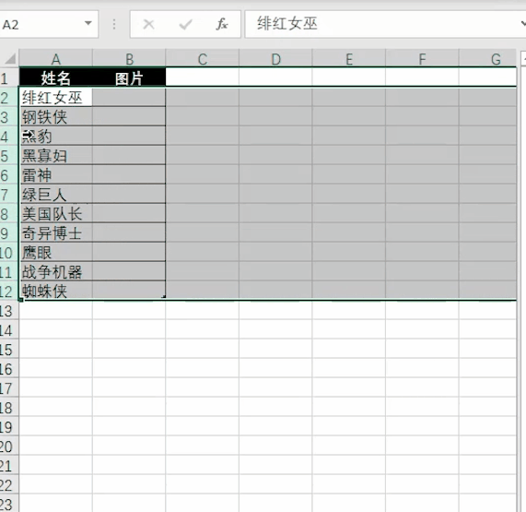The height and width of the screenshot is (512, 526).
Task: Select column C header
Action: (203, 58)
